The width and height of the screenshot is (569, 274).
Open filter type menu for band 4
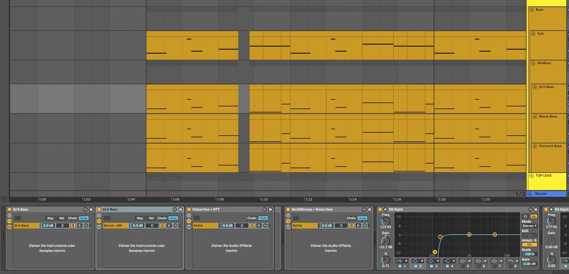pos(449,261)
